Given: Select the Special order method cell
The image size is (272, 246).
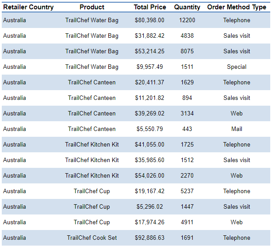Looking at the screenshot, I should (237, 67).
